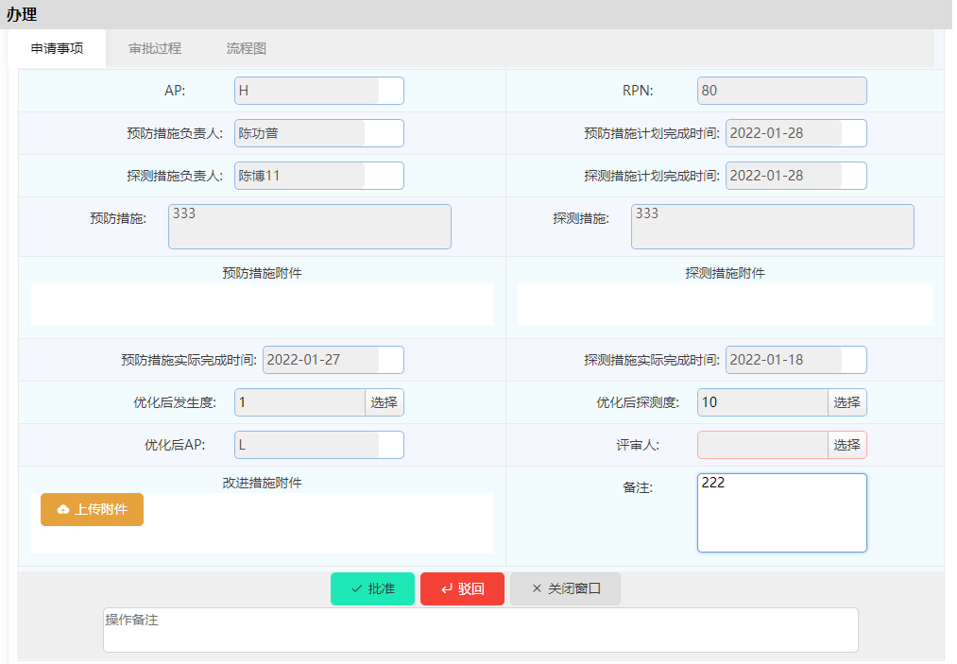Click the 探测措施负责人 field
Image resolution: width=957 pixels, height=664 pixels.
pyautogui.click(x=318, y=176)
